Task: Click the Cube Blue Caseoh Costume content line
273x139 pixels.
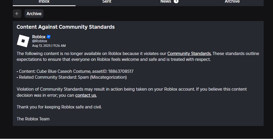Action: click(75, 71)
